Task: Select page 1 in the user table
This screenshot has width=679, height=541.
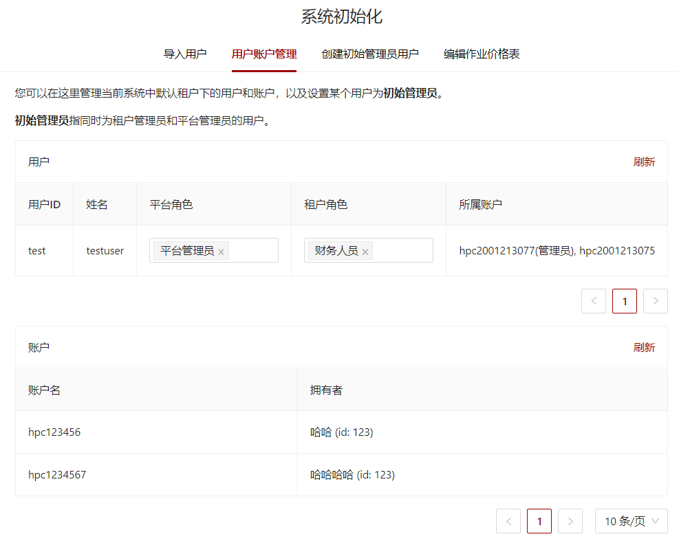Action: click(x=625, y=300)
